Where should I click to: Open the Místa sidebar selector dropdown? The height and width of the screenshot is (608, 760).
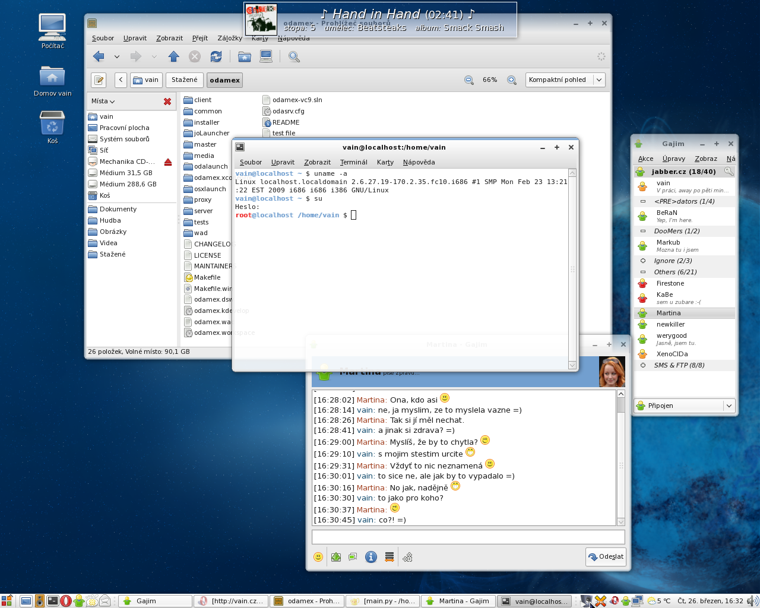103,102
